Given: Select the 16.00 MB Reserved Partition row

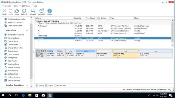Looking at the screenshot, I should click(103, 31).
